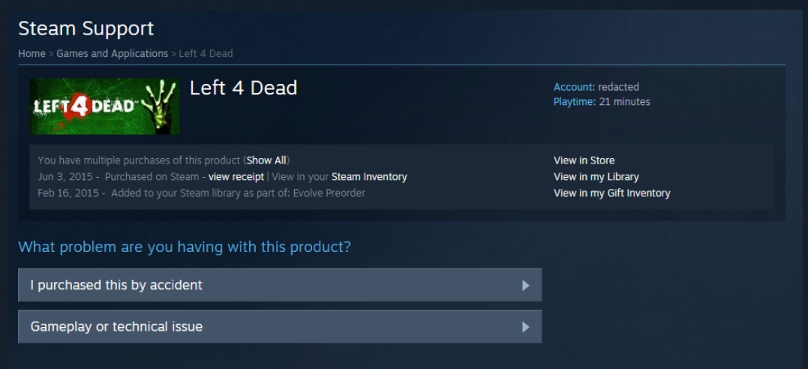The width and height of the screenshot is (808, 369).
Task: Go to Home in the breadcrumb
Action: point(32,53)
